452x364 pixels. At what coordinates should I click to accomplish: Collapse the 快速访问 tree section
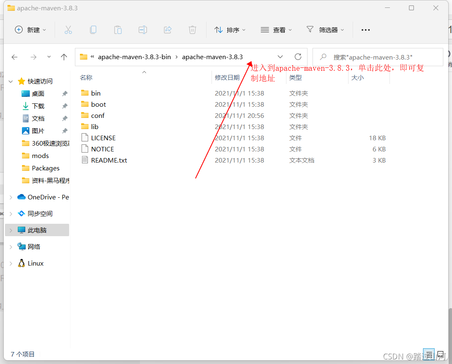(11, 81)
